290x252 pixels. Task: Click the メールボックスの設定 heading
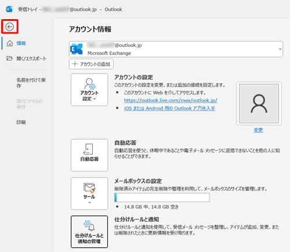pos(138,181)
